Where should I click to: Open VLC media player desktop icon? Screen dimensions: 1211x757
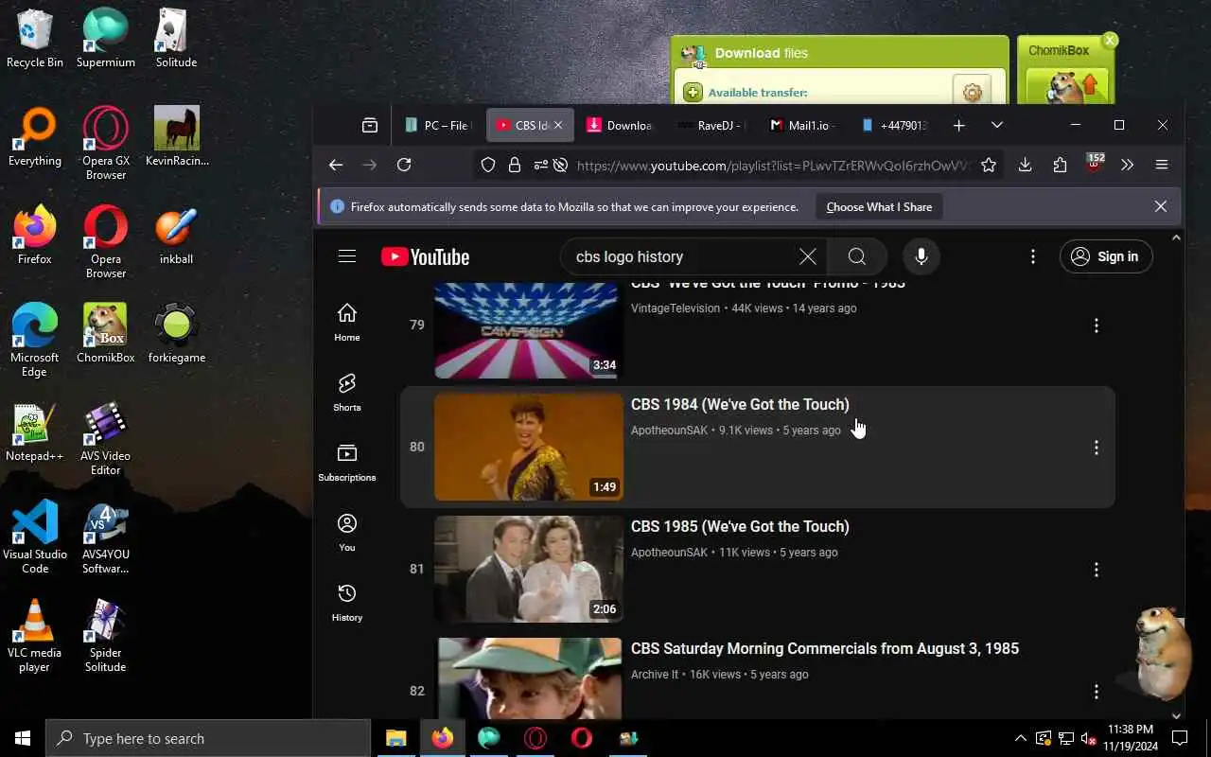pos(34,636)
